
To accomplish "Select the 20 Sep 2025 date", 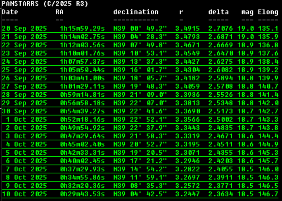I will [24, 29].
